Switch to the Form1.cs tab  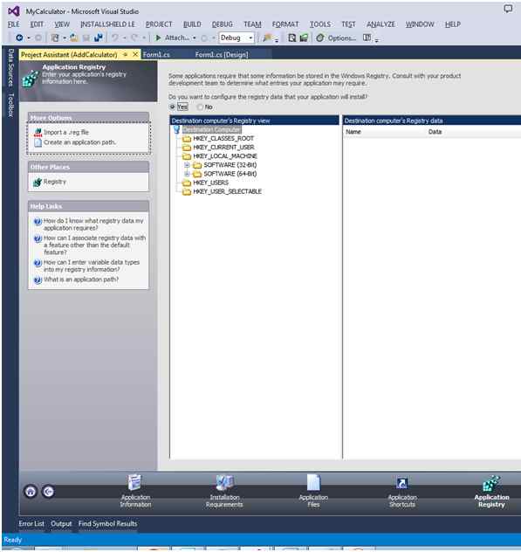(x=156, y=54)
